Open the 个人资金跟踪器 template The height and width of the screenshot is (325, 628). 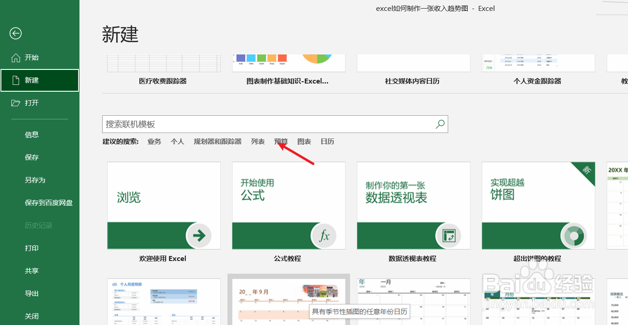pyautogui.click(x=539, y=64)
